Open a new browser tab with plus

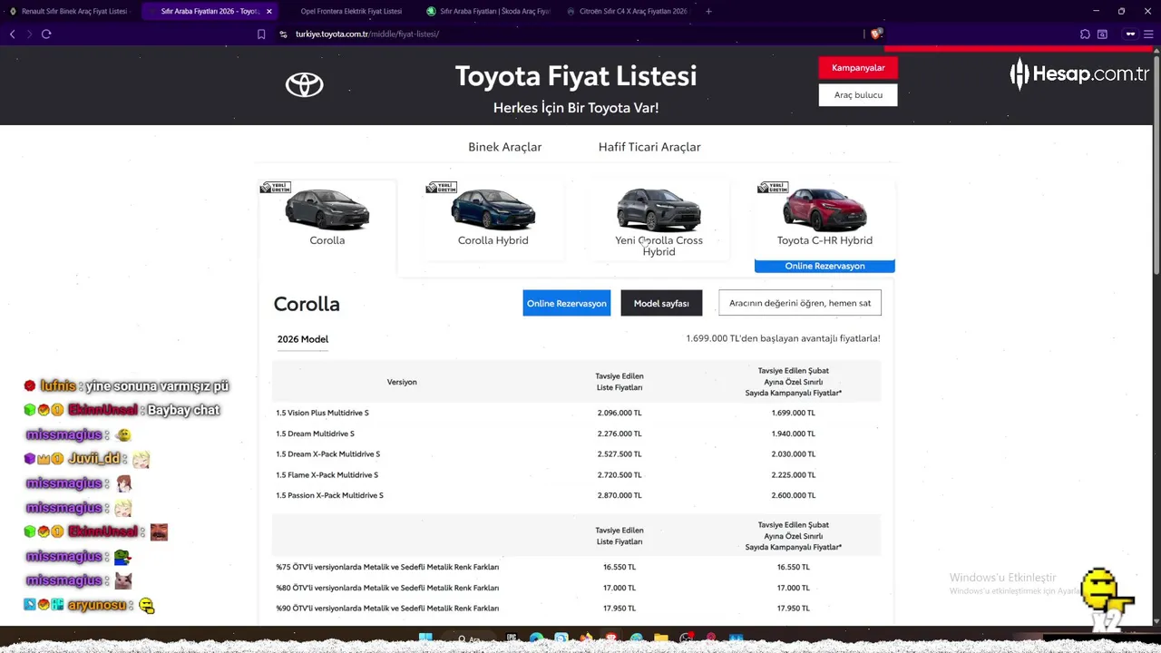708,11
